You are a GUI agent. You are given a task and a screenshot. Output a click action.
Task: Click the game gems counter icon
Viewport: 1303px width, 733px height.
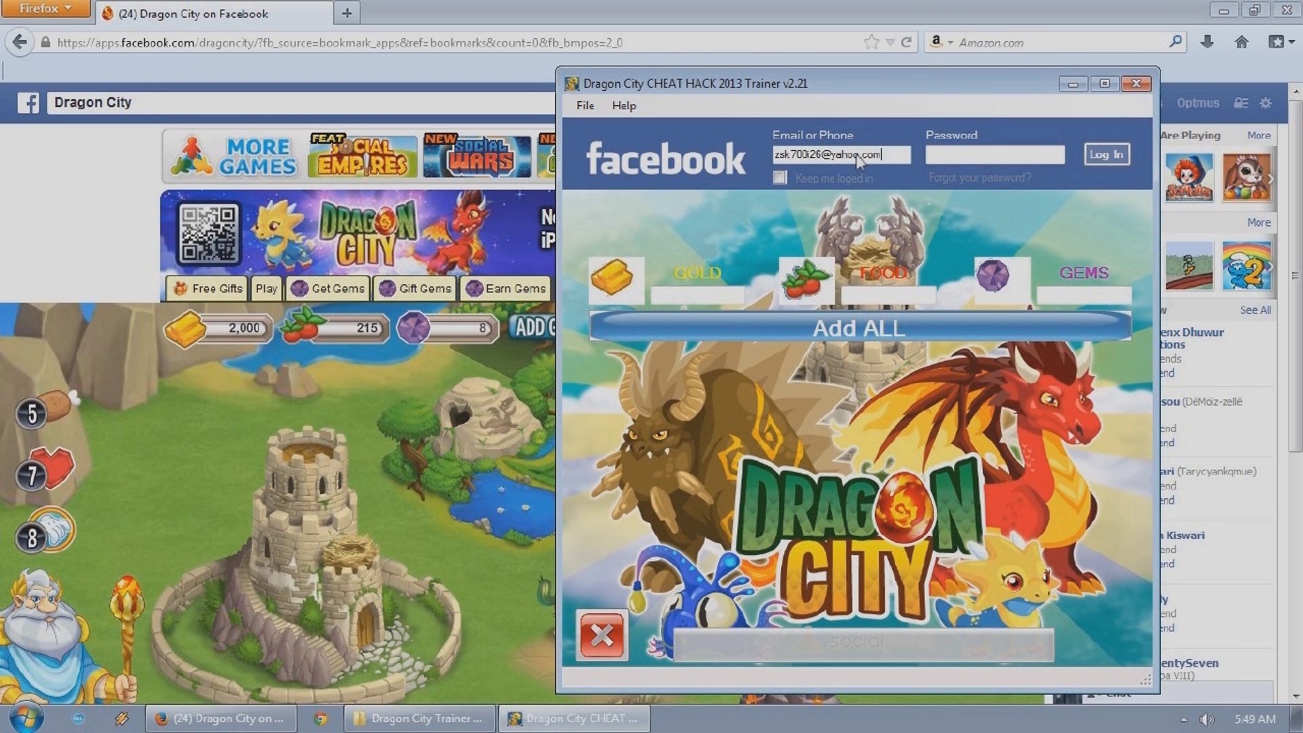point(413,328)
